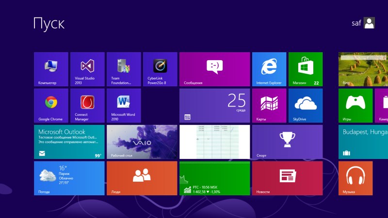
Task: Launch CyberLink Power2Go 8
Action: point(160,69)
